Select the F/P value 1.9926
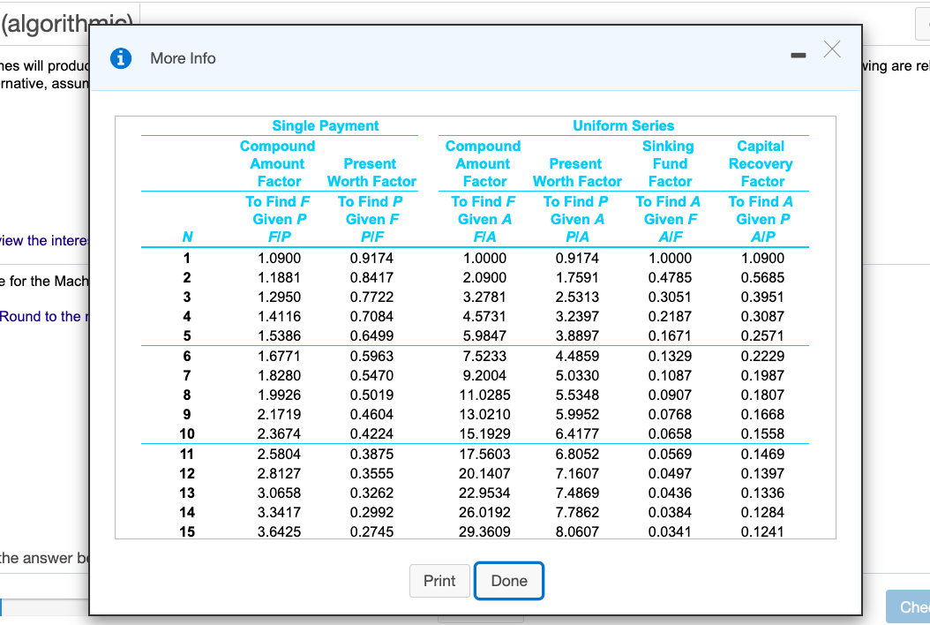 click(280, 395)
